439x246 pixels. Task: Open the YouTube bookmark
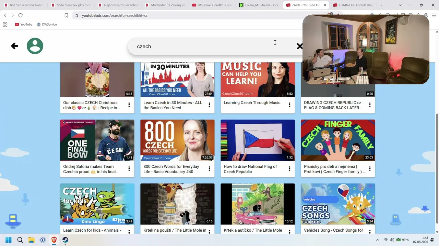point(23,24)
